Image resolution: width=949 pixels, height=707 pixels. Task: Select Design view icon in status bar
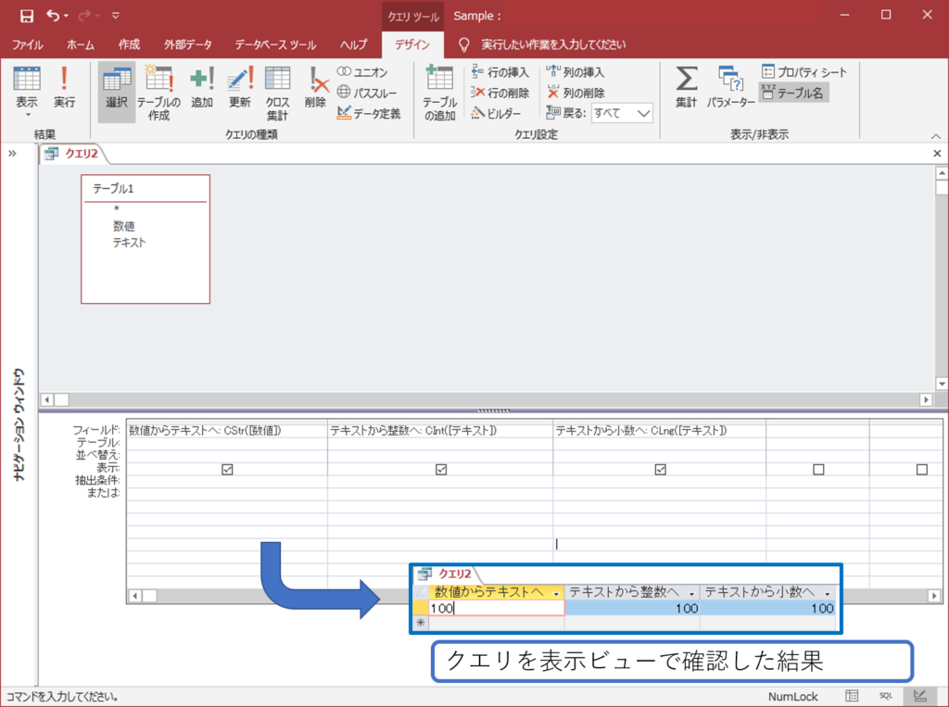(x=919, y=696)
